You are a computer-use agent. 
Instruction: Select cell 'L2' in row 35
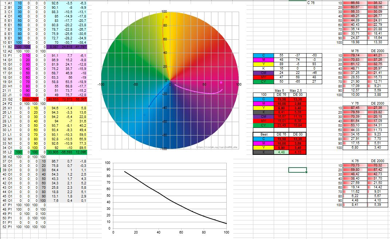11,152
